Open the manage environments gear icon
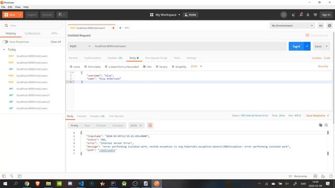This screenshot has height=188, width=335. tap(329, 26)
